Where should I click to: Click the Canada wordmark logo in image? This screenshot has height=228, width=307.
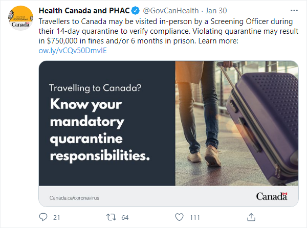[x=272, y=196]
